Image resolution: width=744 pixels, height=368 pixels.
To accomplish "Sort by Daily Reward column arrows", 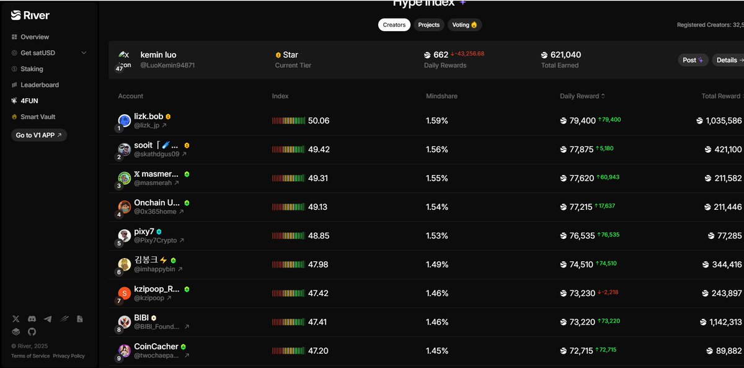I will 603,96.
